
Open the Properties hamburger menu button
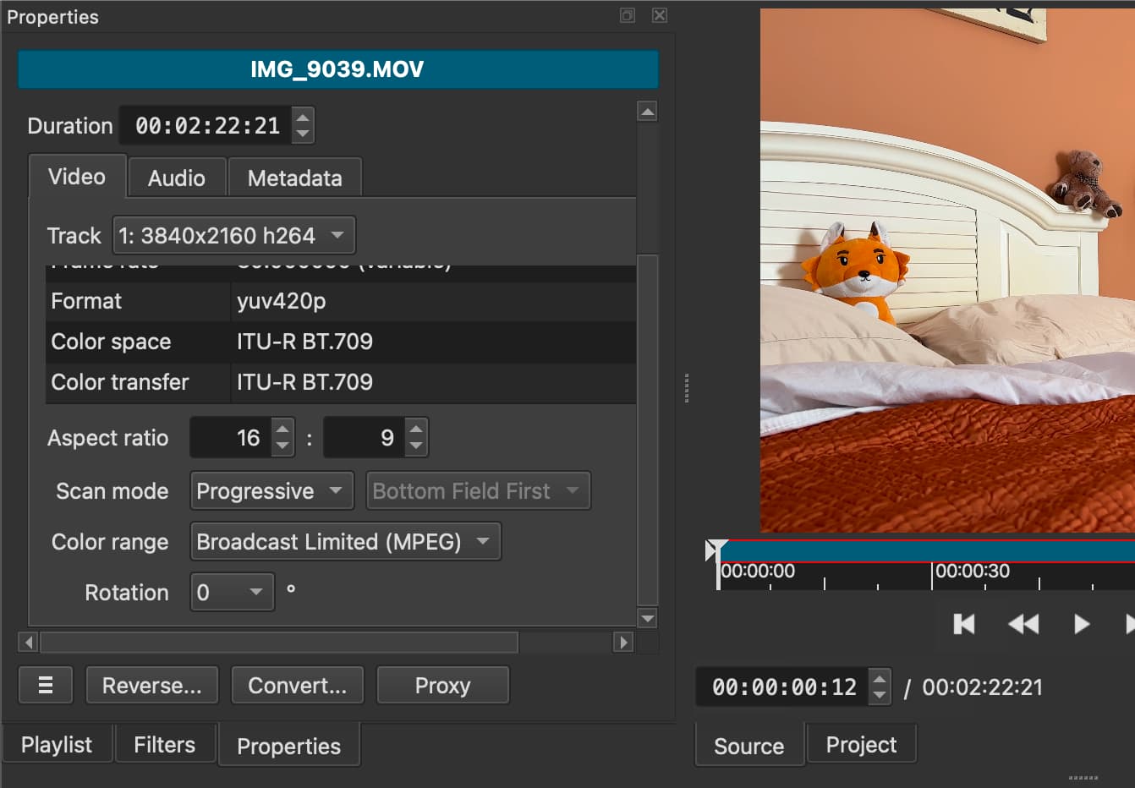(46, 686)
